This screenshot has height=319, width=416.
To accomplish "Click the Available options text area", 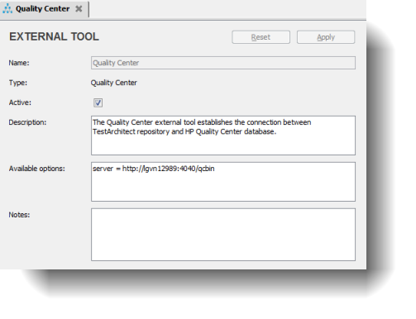I will tap(223, 182).
